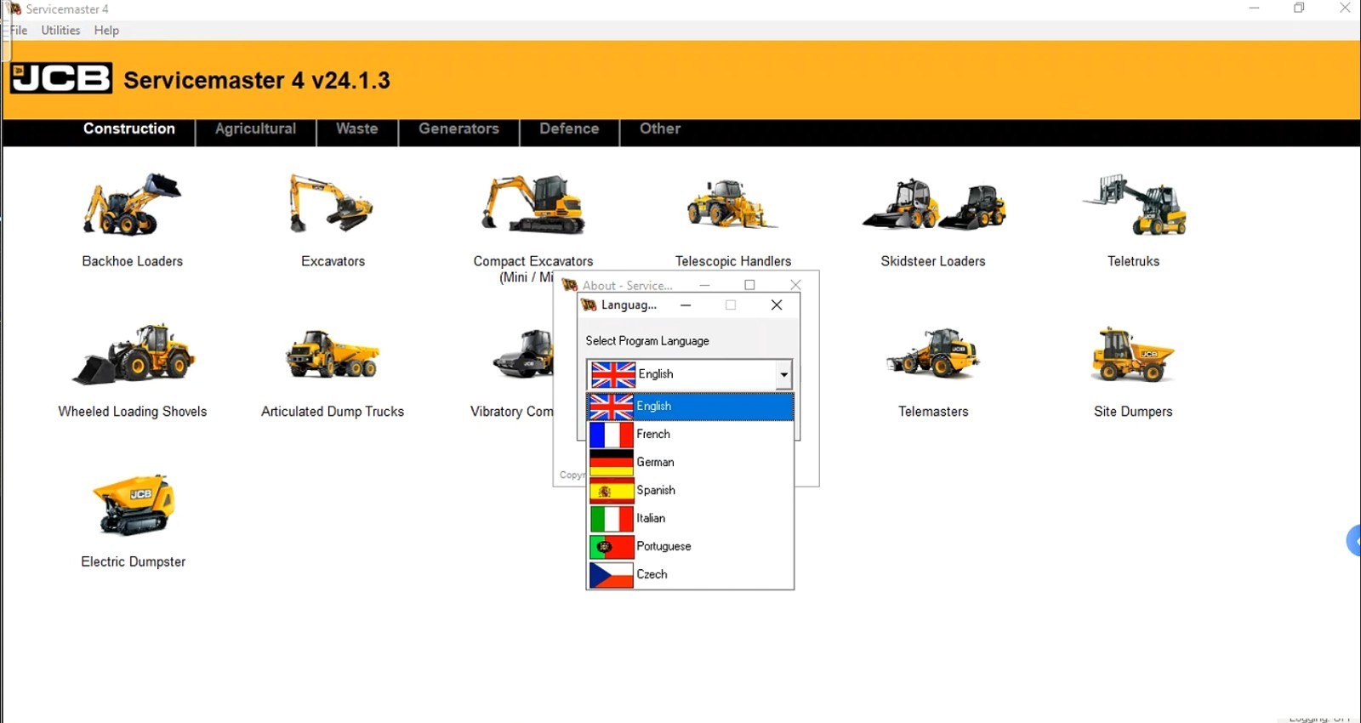Screen dimensions: 1361x723
Task: Click the Excavators label
Action: click(x=333, y=261)
